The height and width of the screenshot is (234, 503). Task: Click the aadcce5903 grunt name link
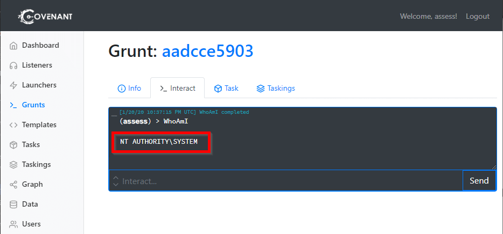pos(207,51)
